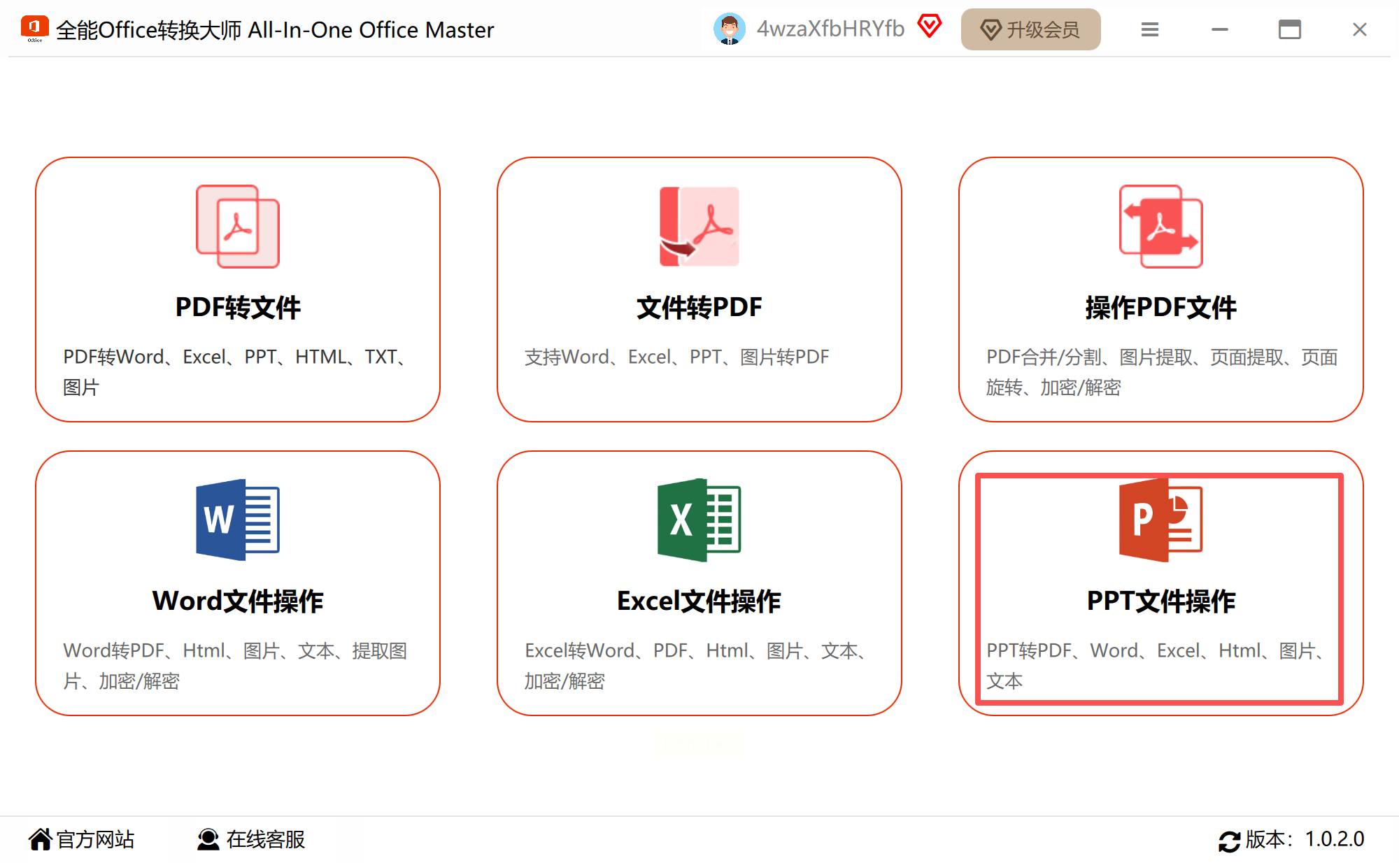Screen dimensions: 1399x863
Task: Open the PowerPoint file operations icon
Action: coord(1160,520)
